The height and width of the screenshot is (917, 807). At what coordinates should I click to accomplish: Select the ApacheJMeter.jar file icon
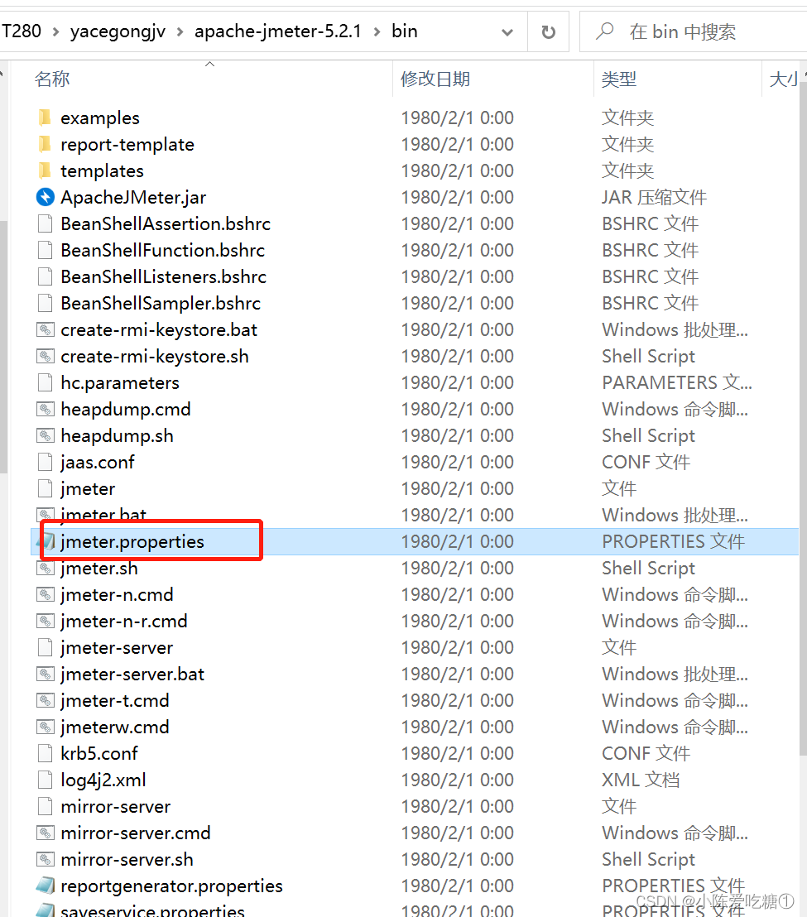(x=45, y=197)
